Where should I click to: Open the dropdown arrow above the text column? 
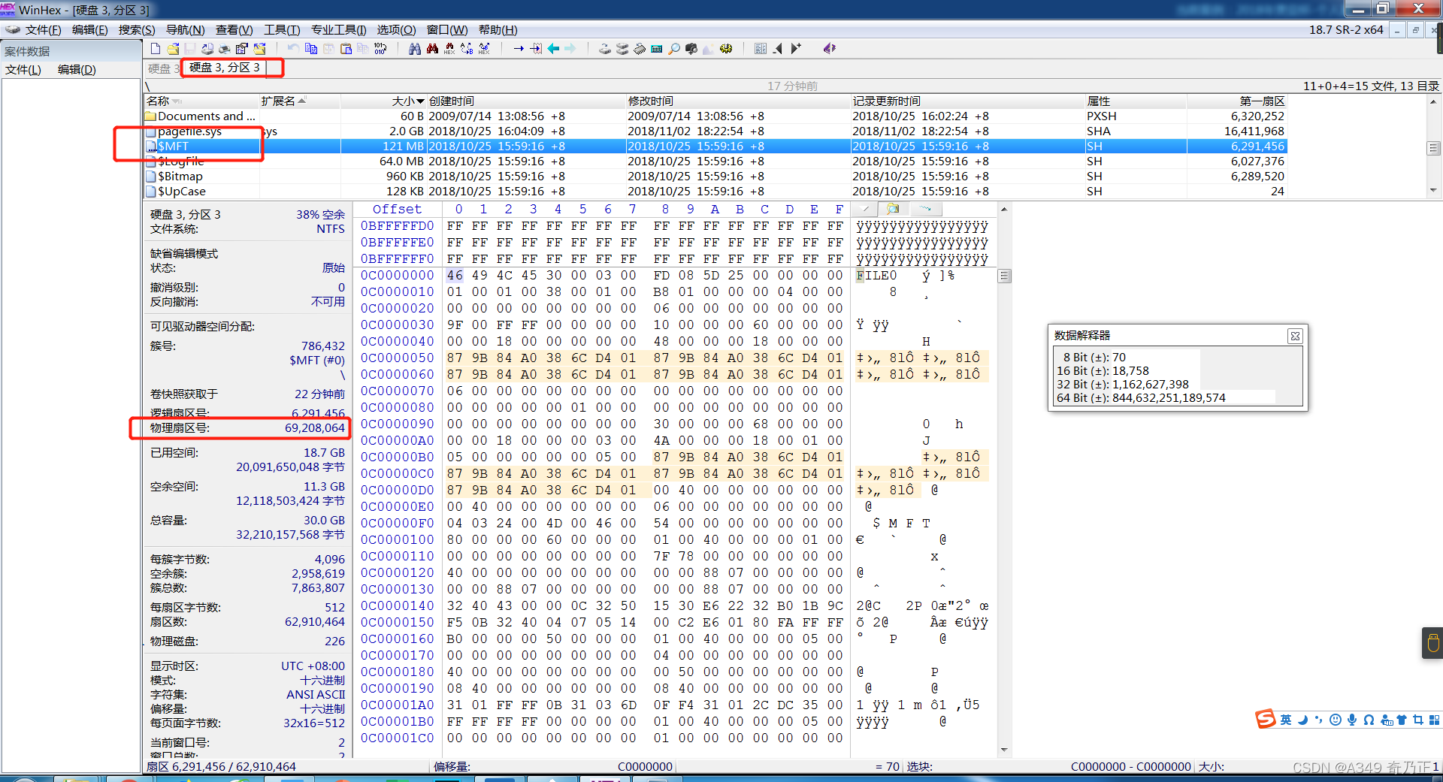tap(866, 209)
